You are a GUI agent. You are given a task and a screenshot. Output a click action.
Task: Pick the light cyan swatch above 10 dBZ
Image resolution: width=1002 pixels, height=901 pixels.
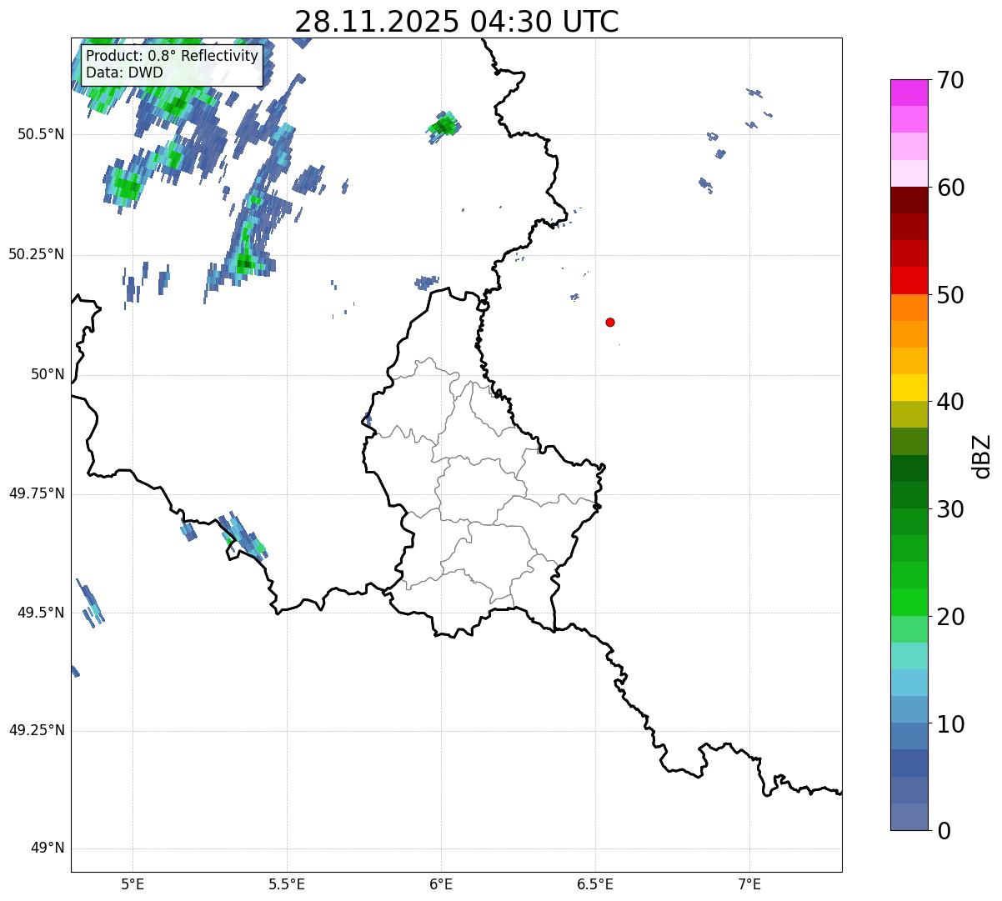[x=909, y=683]
